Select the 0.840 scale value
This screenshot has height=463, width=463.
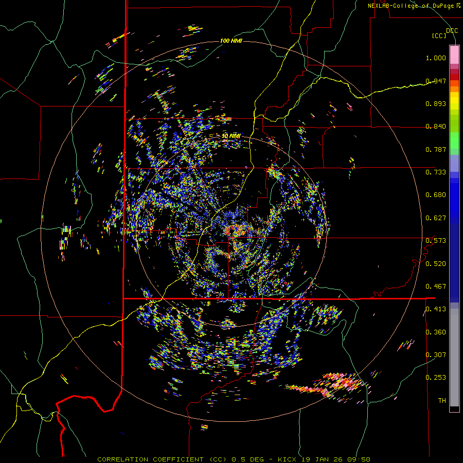(x=436, y=127)
